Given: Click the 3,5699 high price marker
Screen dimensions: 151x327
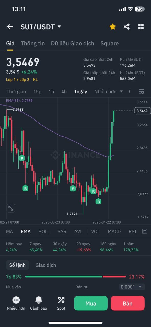Looking at the screenshot, I should [18, 109].
